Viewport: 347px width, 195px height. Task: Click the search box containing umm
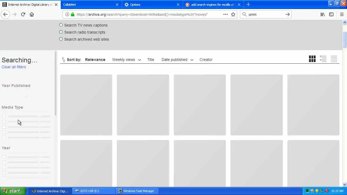click(x=266, y=14)
